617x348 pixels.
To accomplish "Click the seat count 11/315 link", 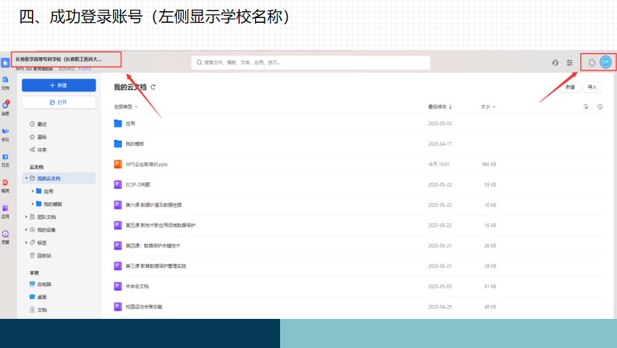I will pyautogui.click(x=85, y=69).
